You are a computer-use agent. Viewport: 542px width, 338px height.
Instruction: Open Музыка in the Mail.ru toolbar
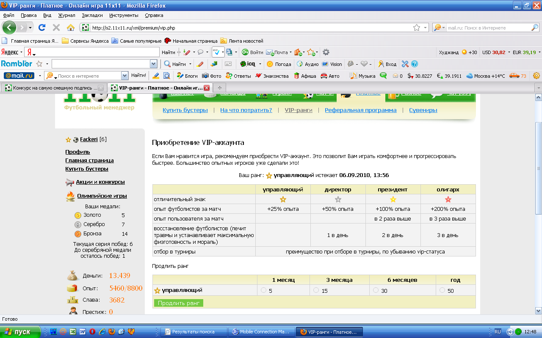pos(362,76)
